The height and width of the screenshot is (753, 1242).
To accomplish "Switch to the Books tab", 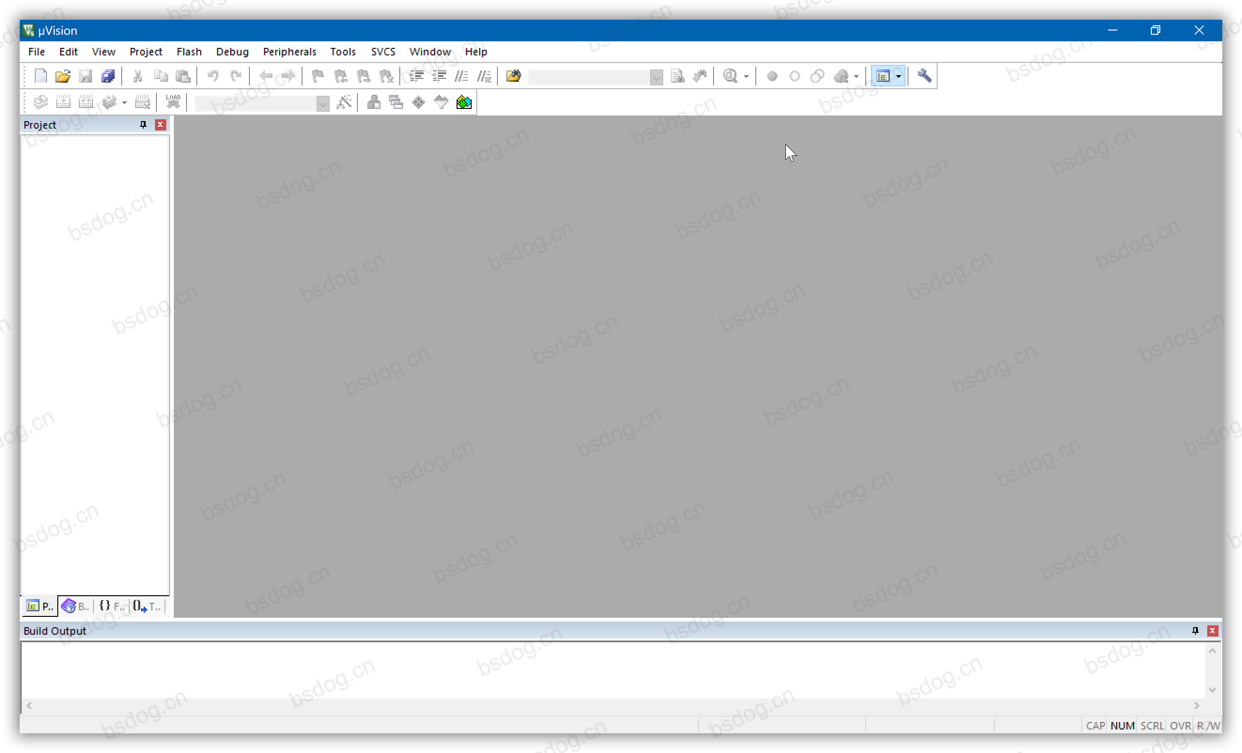I will 75,606.
